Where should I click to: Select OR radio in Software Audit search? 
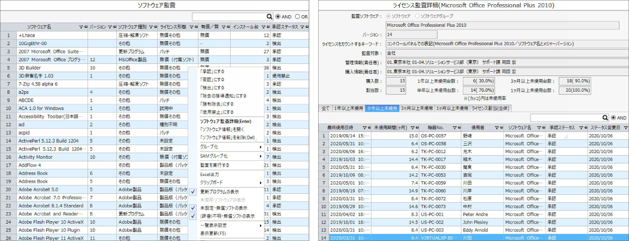pyautogui.click(x=297, y=16)
